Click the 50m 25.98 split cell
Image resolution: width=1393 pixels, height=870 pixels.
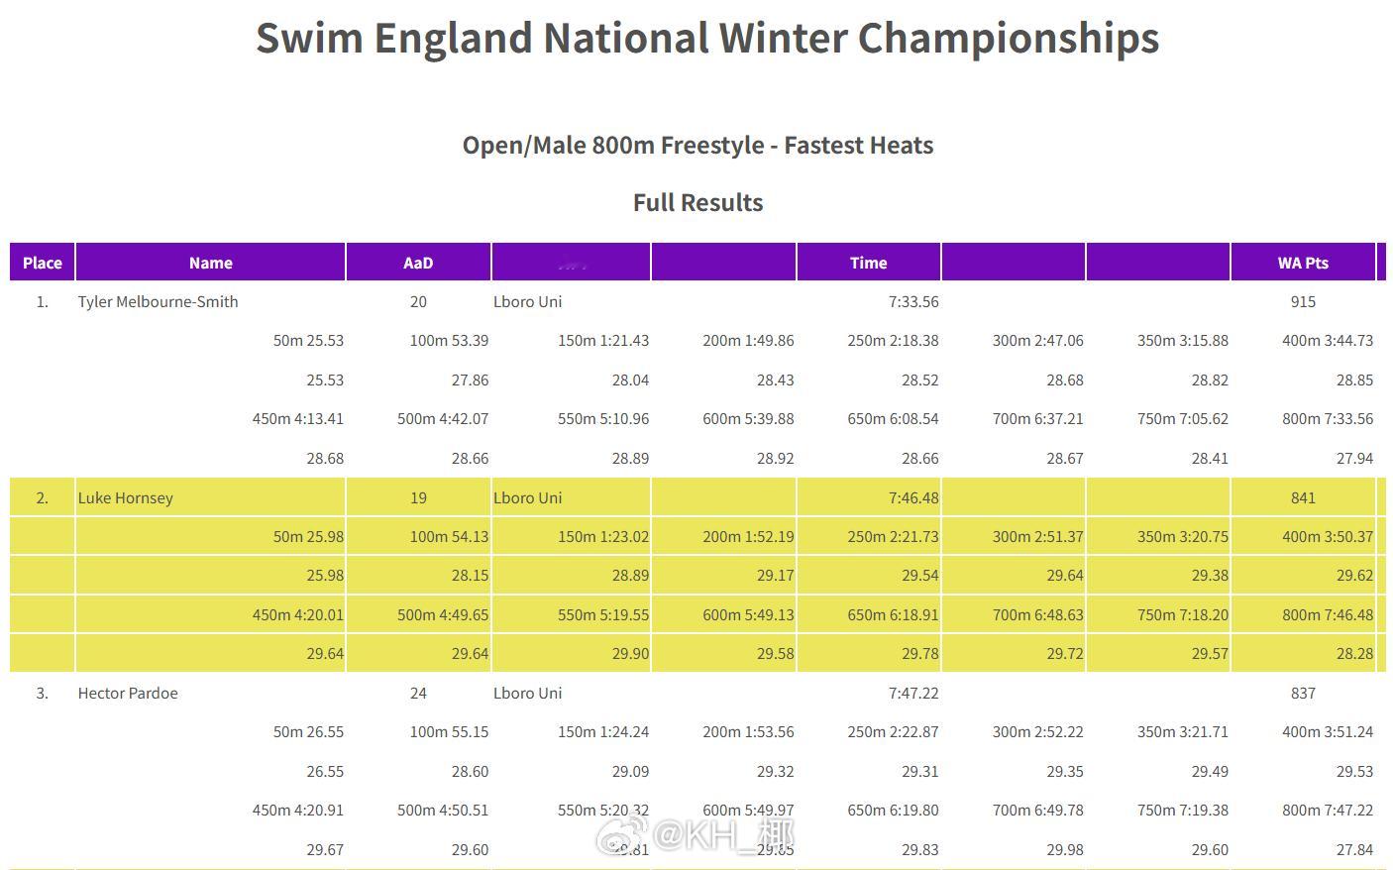308,536
